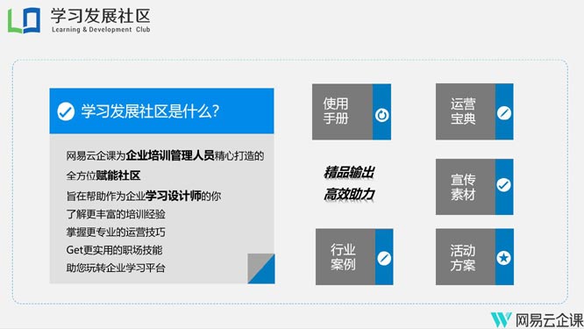Click the star icon on 活动方案 tile
The width and height of the screenshot is (584, 329).
504,258
